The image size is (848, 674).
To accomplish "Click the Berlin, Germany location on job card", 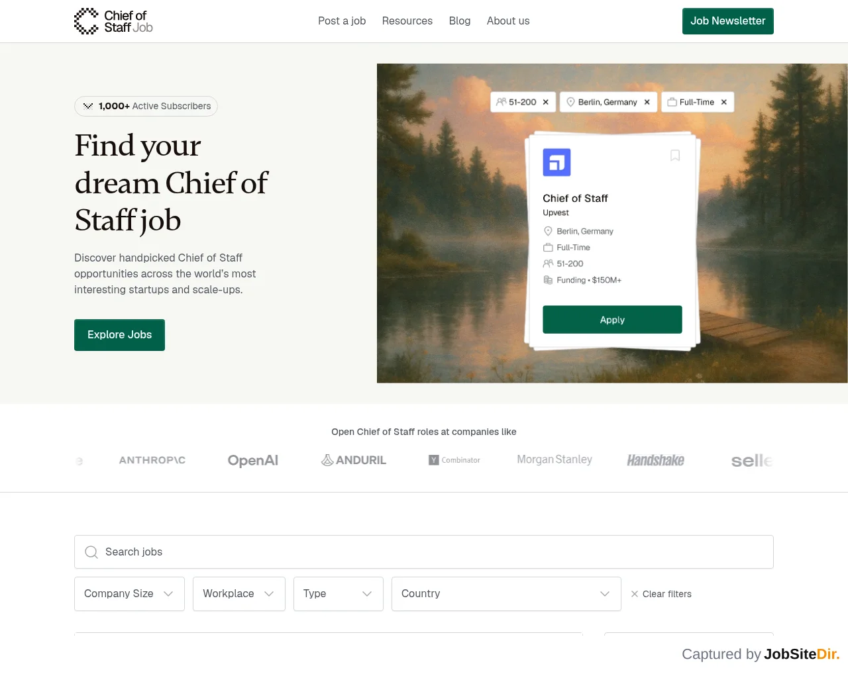I will [585, 231].
